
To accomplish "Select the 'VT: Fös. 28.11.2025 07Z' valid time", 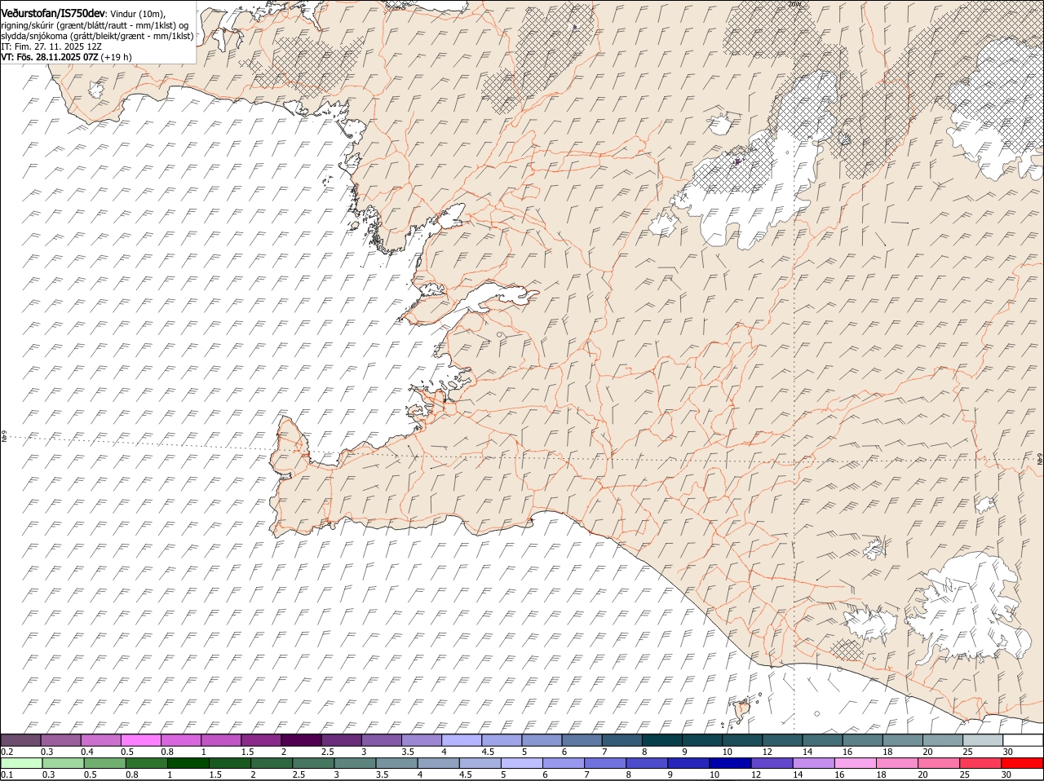I will click(x=50, y=57).
